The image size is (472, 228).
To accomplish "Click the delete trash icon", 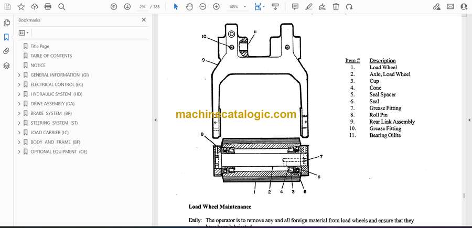I will [x=336, y=7].
